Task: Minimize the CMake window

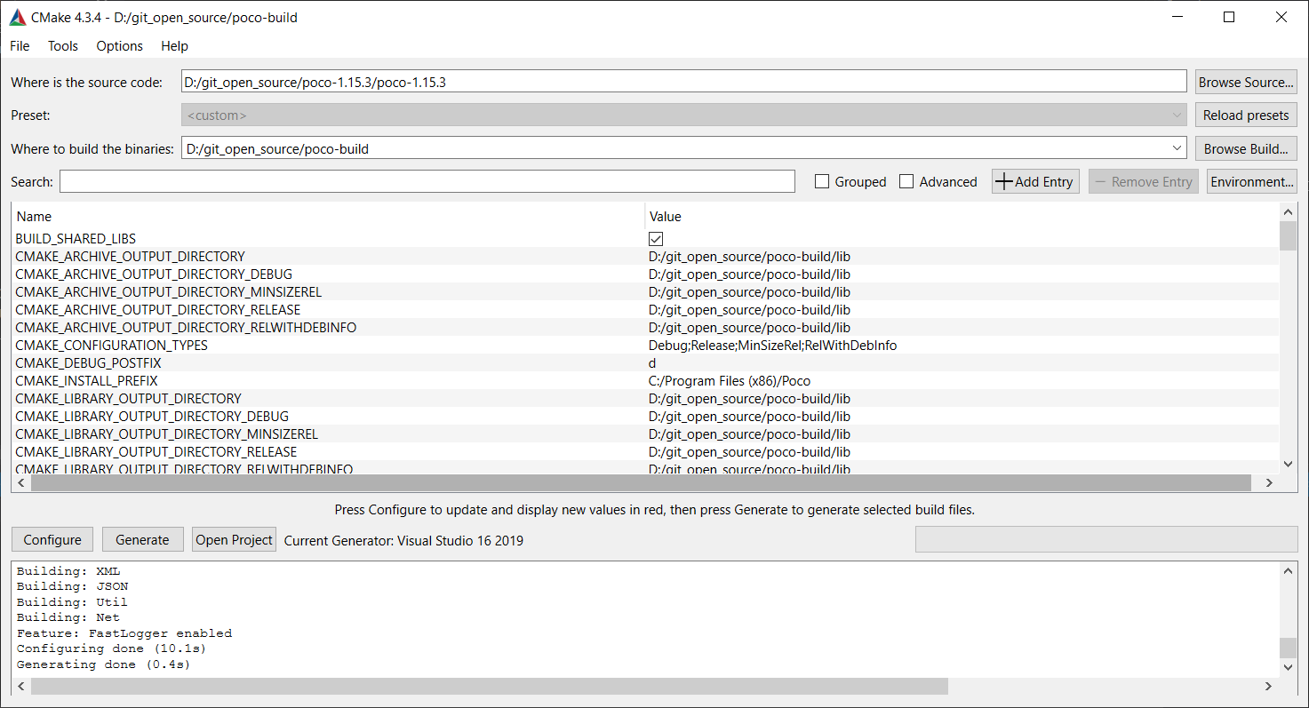Action: [1179, 17]
